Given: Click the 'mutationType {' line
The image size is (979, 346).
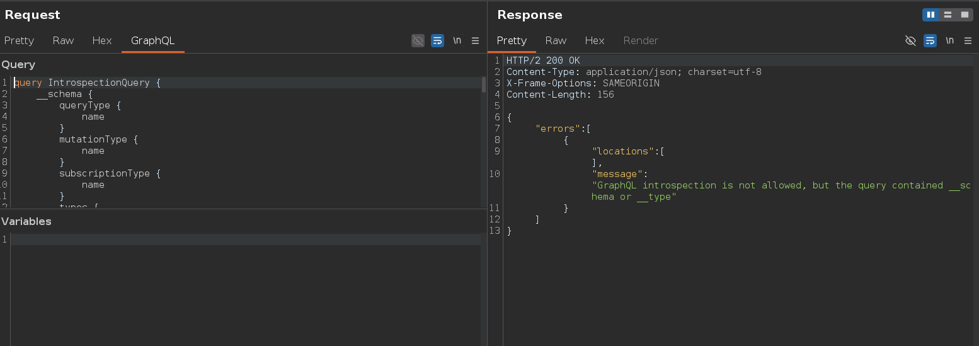Looking at the screenshot, I should [x=98, y=139].
